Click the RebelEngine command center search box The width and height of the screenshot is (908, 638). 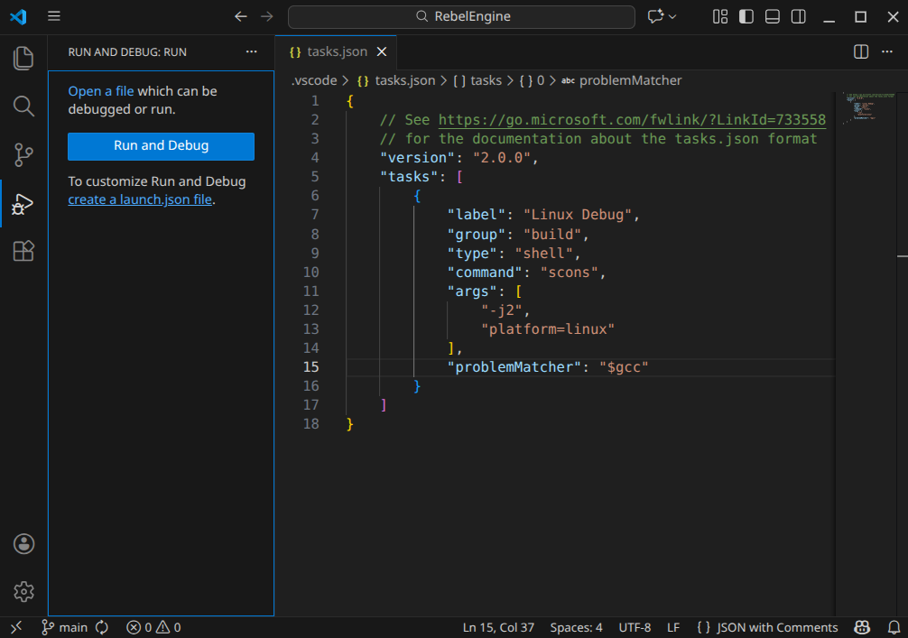coord(461,16)
